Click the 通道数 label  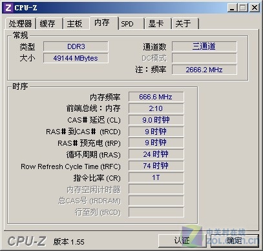point(154,46)
